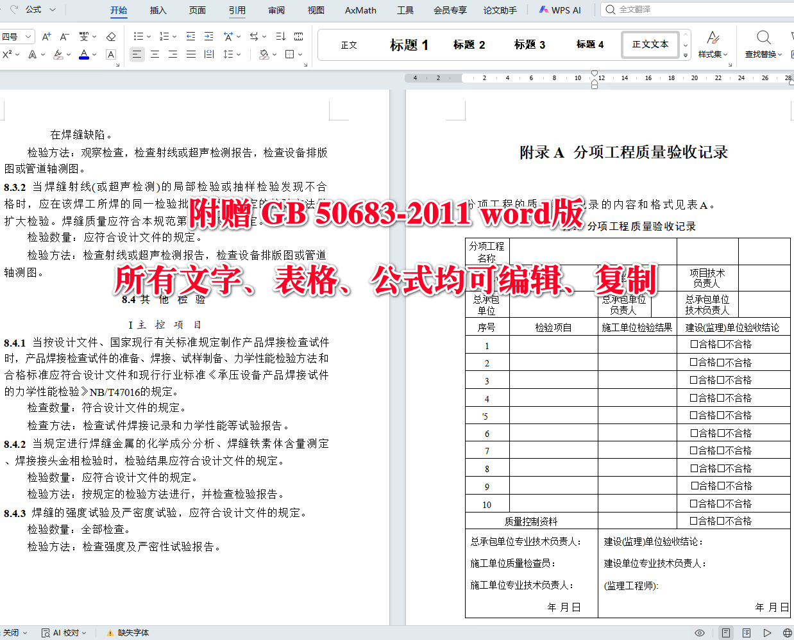The height and width of the screenshot is (640, 794).
Task: Expand the 公式 quick access dropdown arrow
Action: point(53,10)
